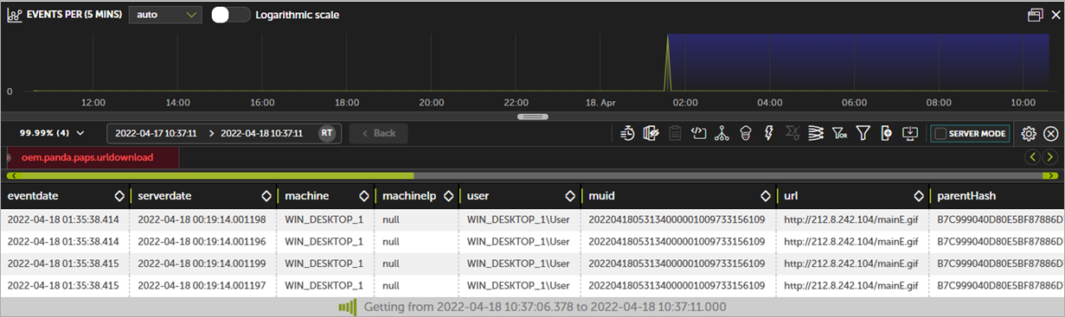Screen dimensions: 1065x317
Task: Click the events chart icon in panel header
Action: 15,15
